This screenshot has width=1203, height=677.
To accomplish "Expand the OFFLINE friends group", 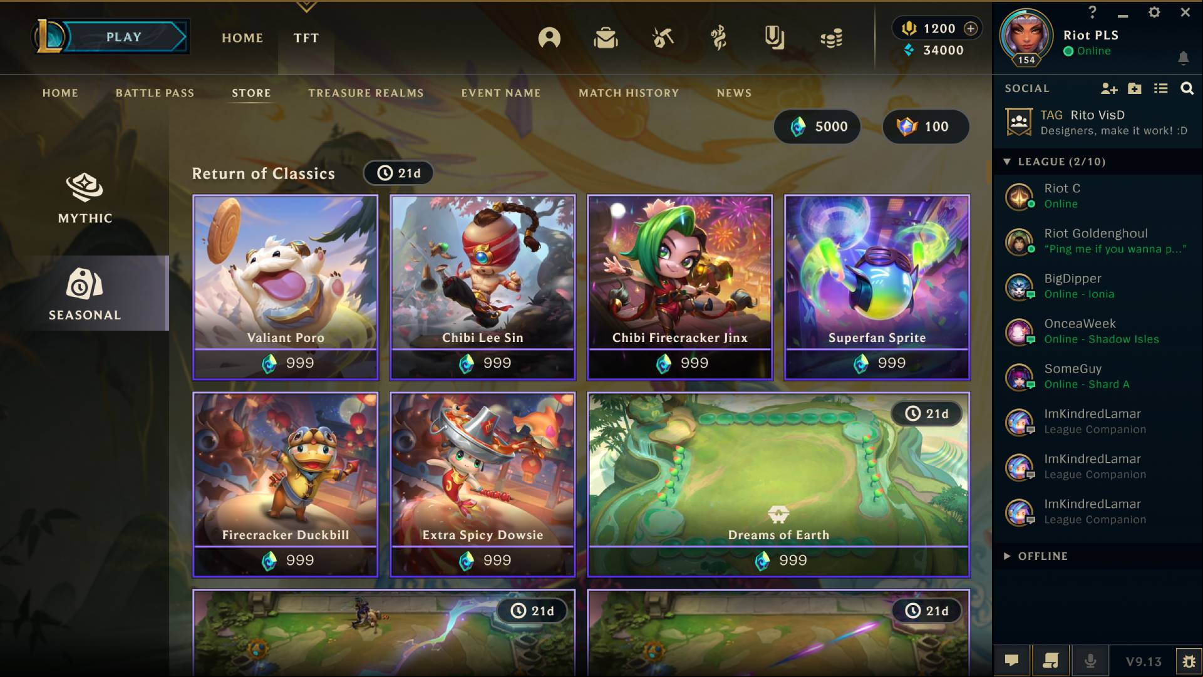I will pyautogui.click(x=1007, y=556).
